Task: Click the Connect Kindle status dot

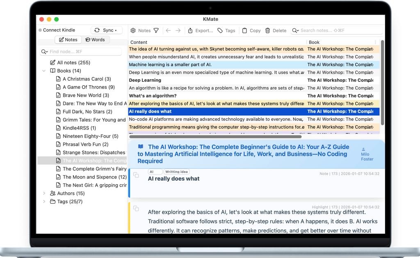Action: coord(40,30)
